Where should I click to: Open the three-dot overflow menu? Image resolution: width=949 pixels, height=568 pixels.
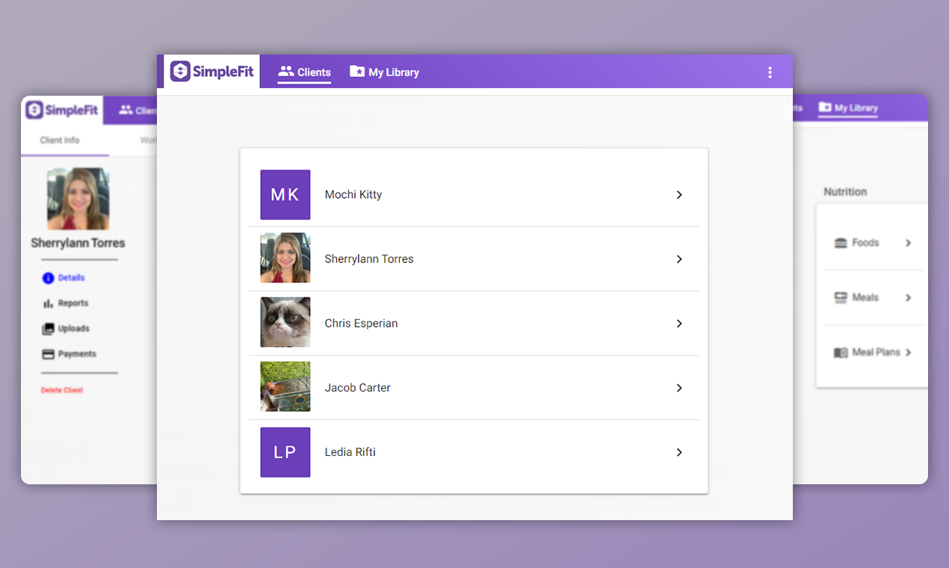[770, 72]
